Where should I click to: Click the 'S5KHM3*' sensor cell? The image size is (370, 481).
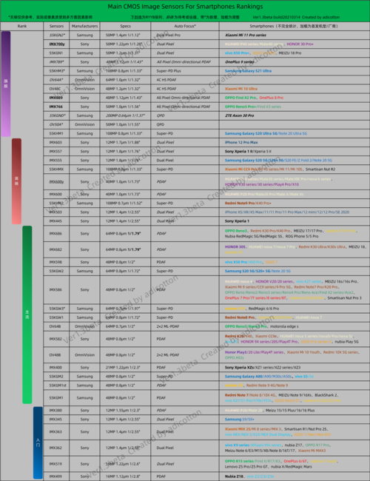(x=57, y=70)
